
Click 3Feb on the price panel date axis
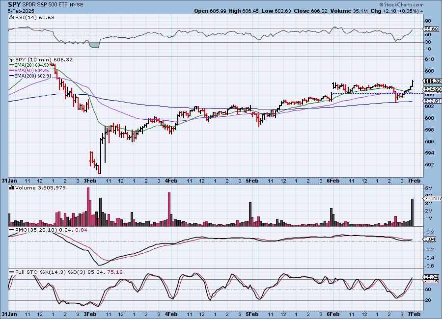coord(90,181)
